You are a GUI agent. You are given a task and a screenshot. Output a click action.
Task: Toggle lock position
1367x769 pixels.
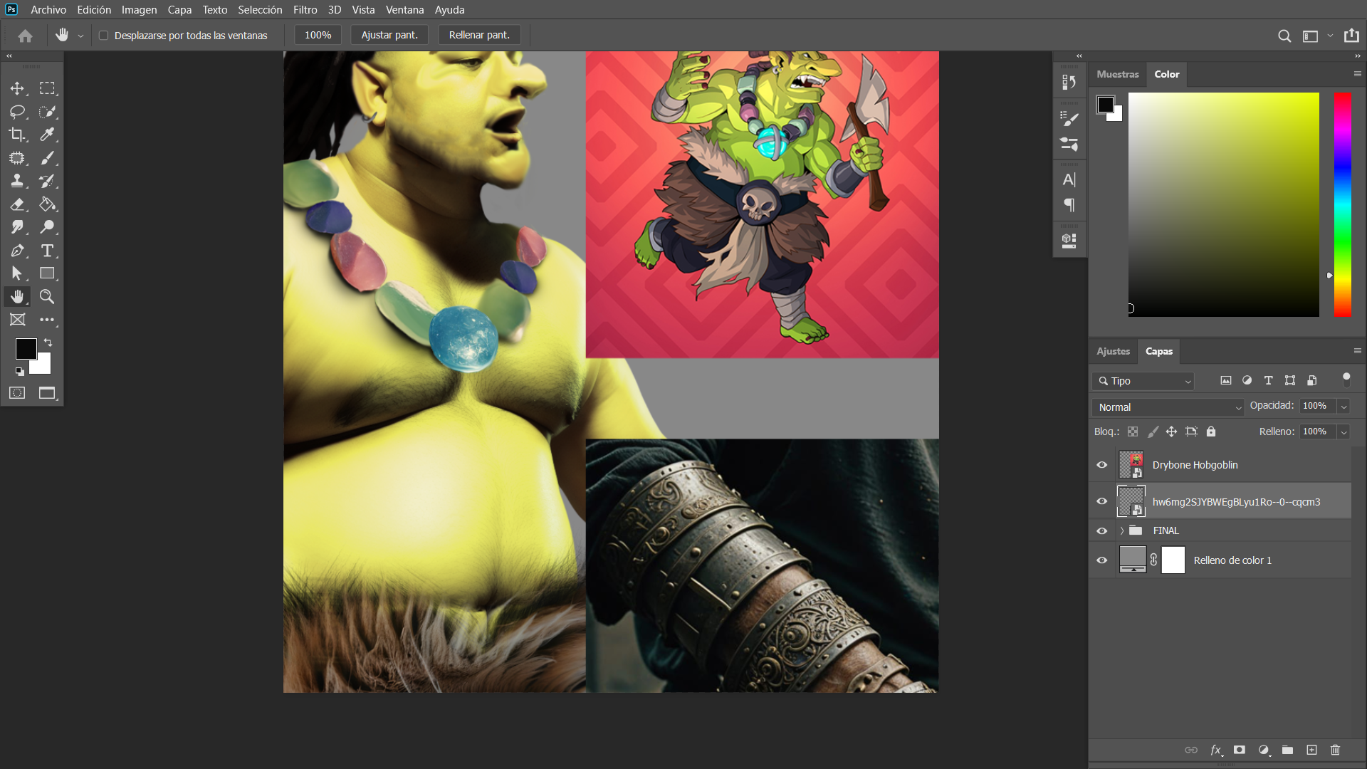click(x=1171, y=431)
